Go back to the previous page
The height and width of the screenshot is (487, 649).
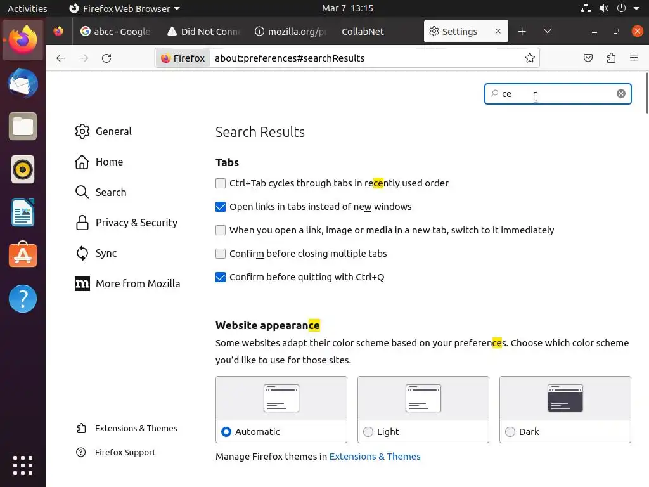[x=61, y=58]
